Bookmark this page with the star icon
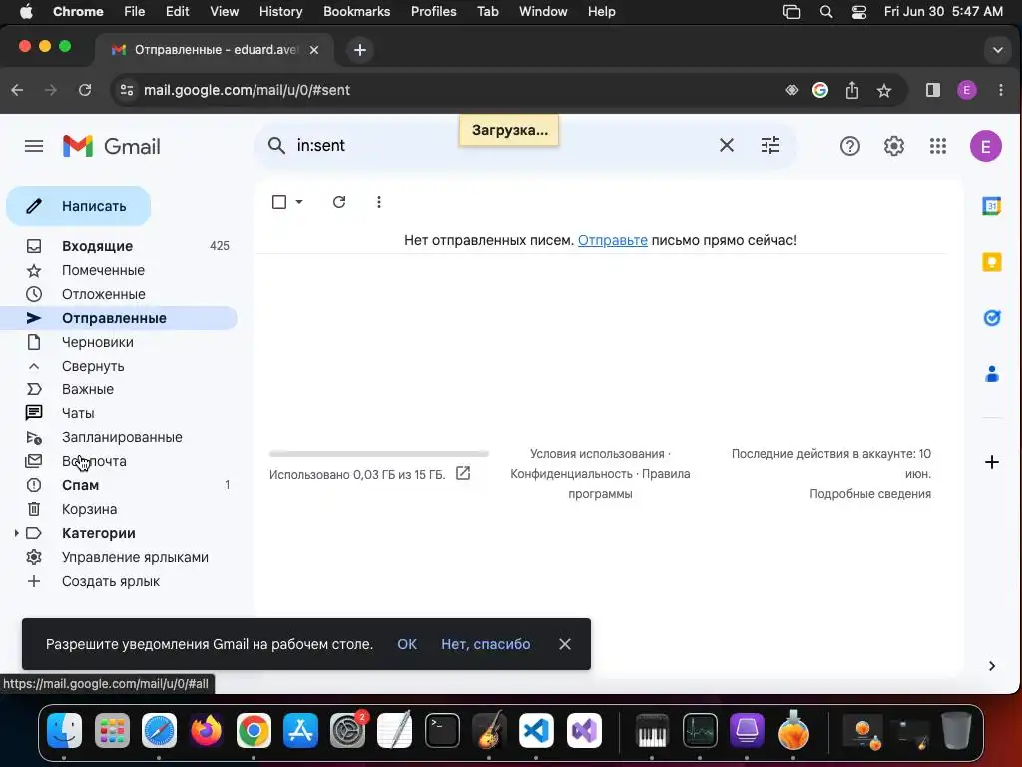Screen dimensions: 1022x767 click(x=884, y=90)
